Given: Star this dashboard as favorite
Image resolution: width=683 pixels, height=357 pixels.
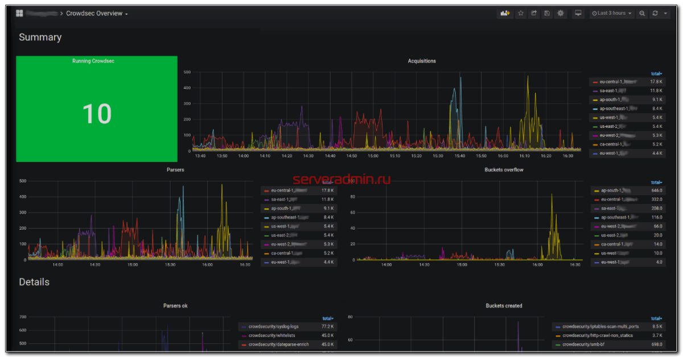Looking at the screenshot, I should 520,13.
